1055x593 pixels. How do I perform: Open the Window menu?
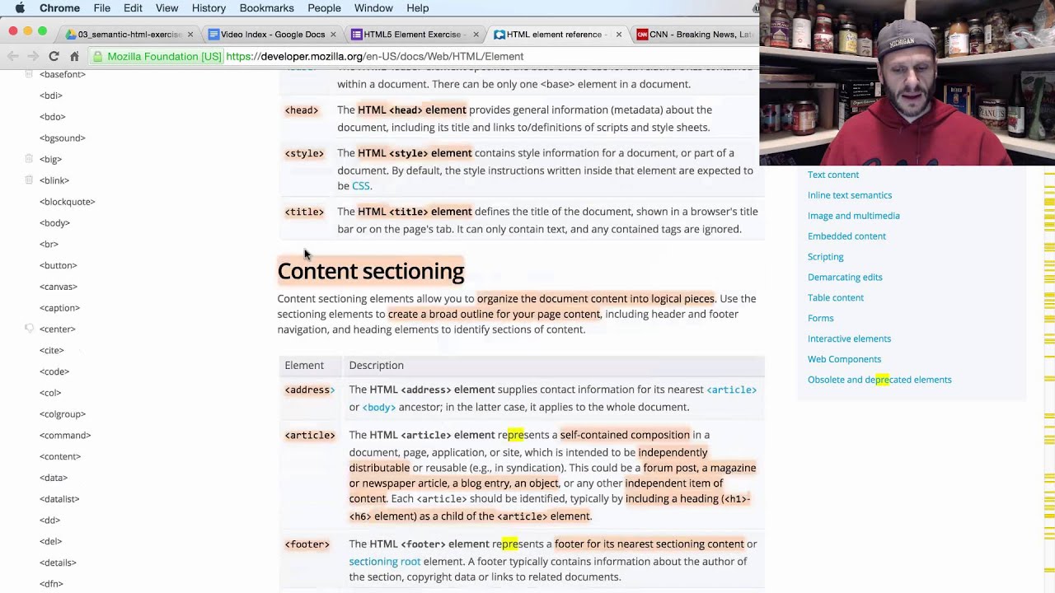pyautogui.click(x=373, y=8)
